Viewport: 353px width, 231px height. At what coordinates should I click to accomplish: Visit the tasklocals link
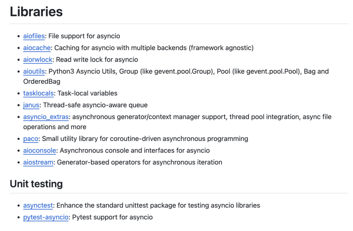pos(38,93)
